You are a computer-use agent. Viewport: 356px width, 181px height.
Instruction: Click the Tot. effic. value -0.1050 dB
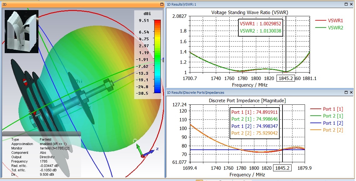click(x=48, y=170)
